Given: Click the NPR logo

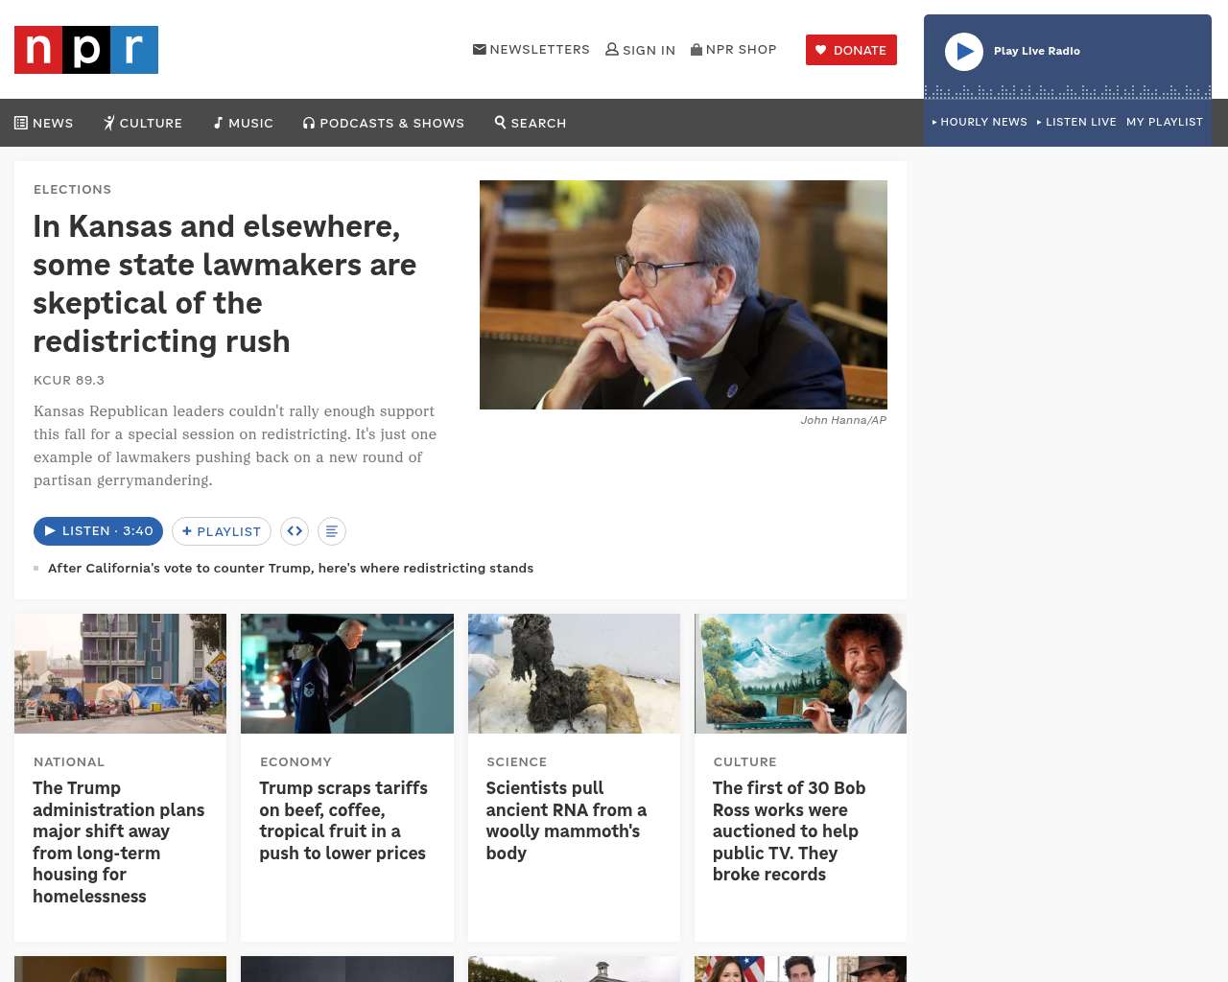Looking at the screenshot, I should pos(86,50).
